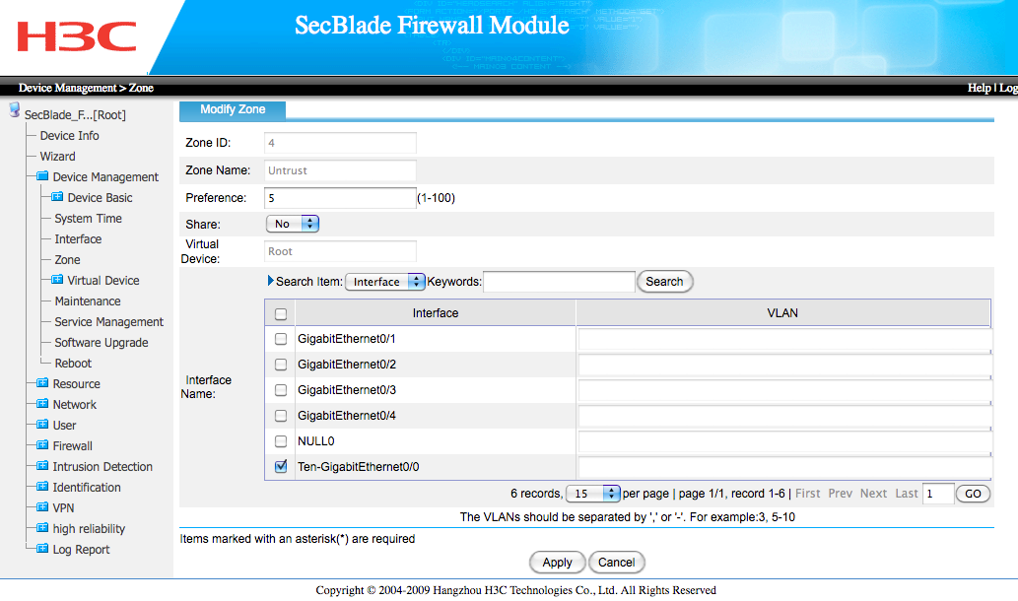This screenshot has width=1018, height=601.
Task: Click the Cancel button
Action: pyautogui.click(x=616, y=563)
